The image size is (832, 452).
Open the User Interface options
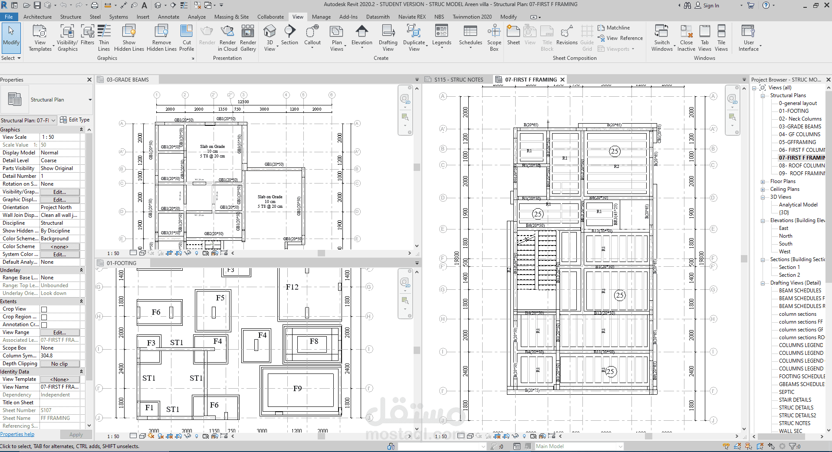tap(749, 38)
